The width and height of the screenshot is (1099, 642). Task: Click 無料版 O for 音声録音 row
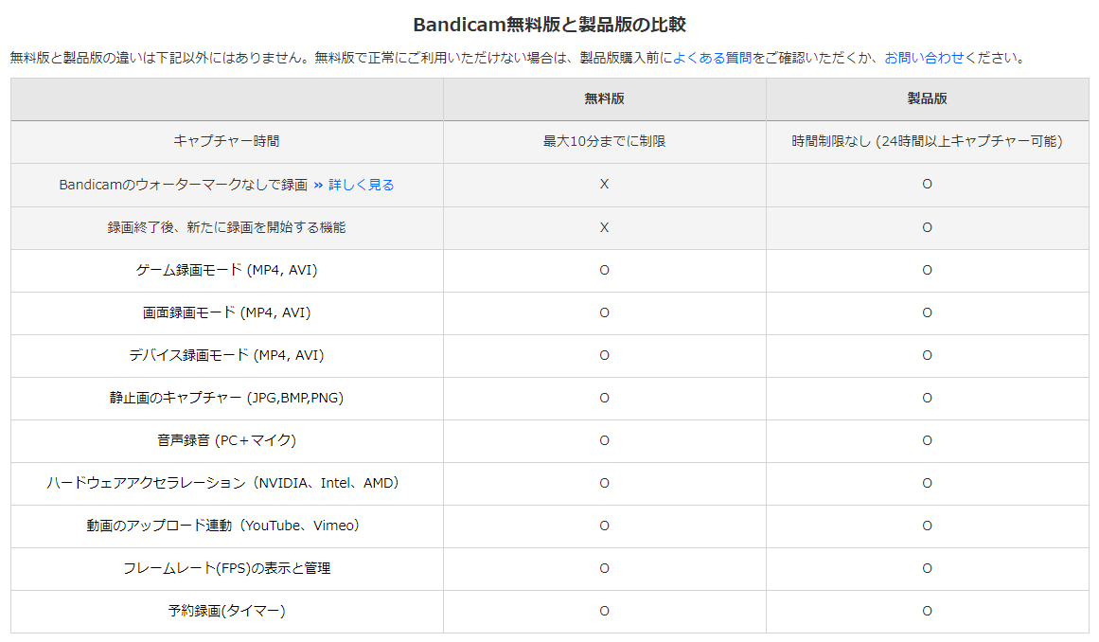tap(604, 441)
